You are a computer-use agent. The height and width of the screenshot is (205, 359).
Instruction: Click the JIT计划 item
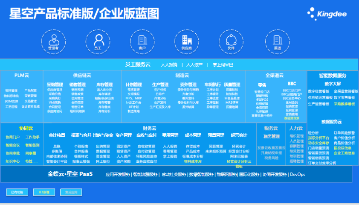pos(133,107)
